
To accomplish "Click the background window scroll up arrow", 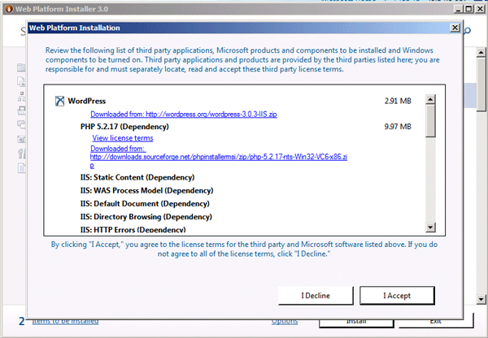I will (481, 52).
